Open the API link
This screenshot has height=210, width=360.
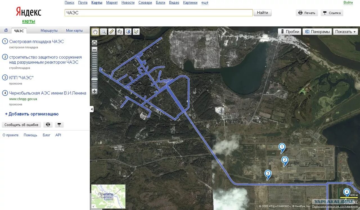pyautogui.click(x=58, y=135)
